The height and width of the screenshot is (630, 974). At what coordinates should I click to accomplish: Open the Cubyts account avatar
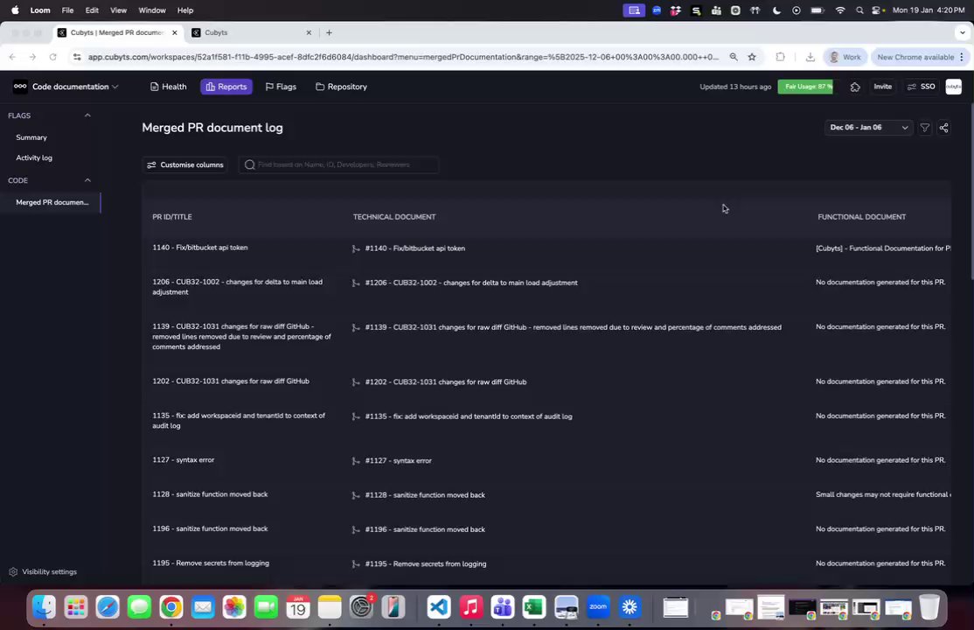pos(953,87)
